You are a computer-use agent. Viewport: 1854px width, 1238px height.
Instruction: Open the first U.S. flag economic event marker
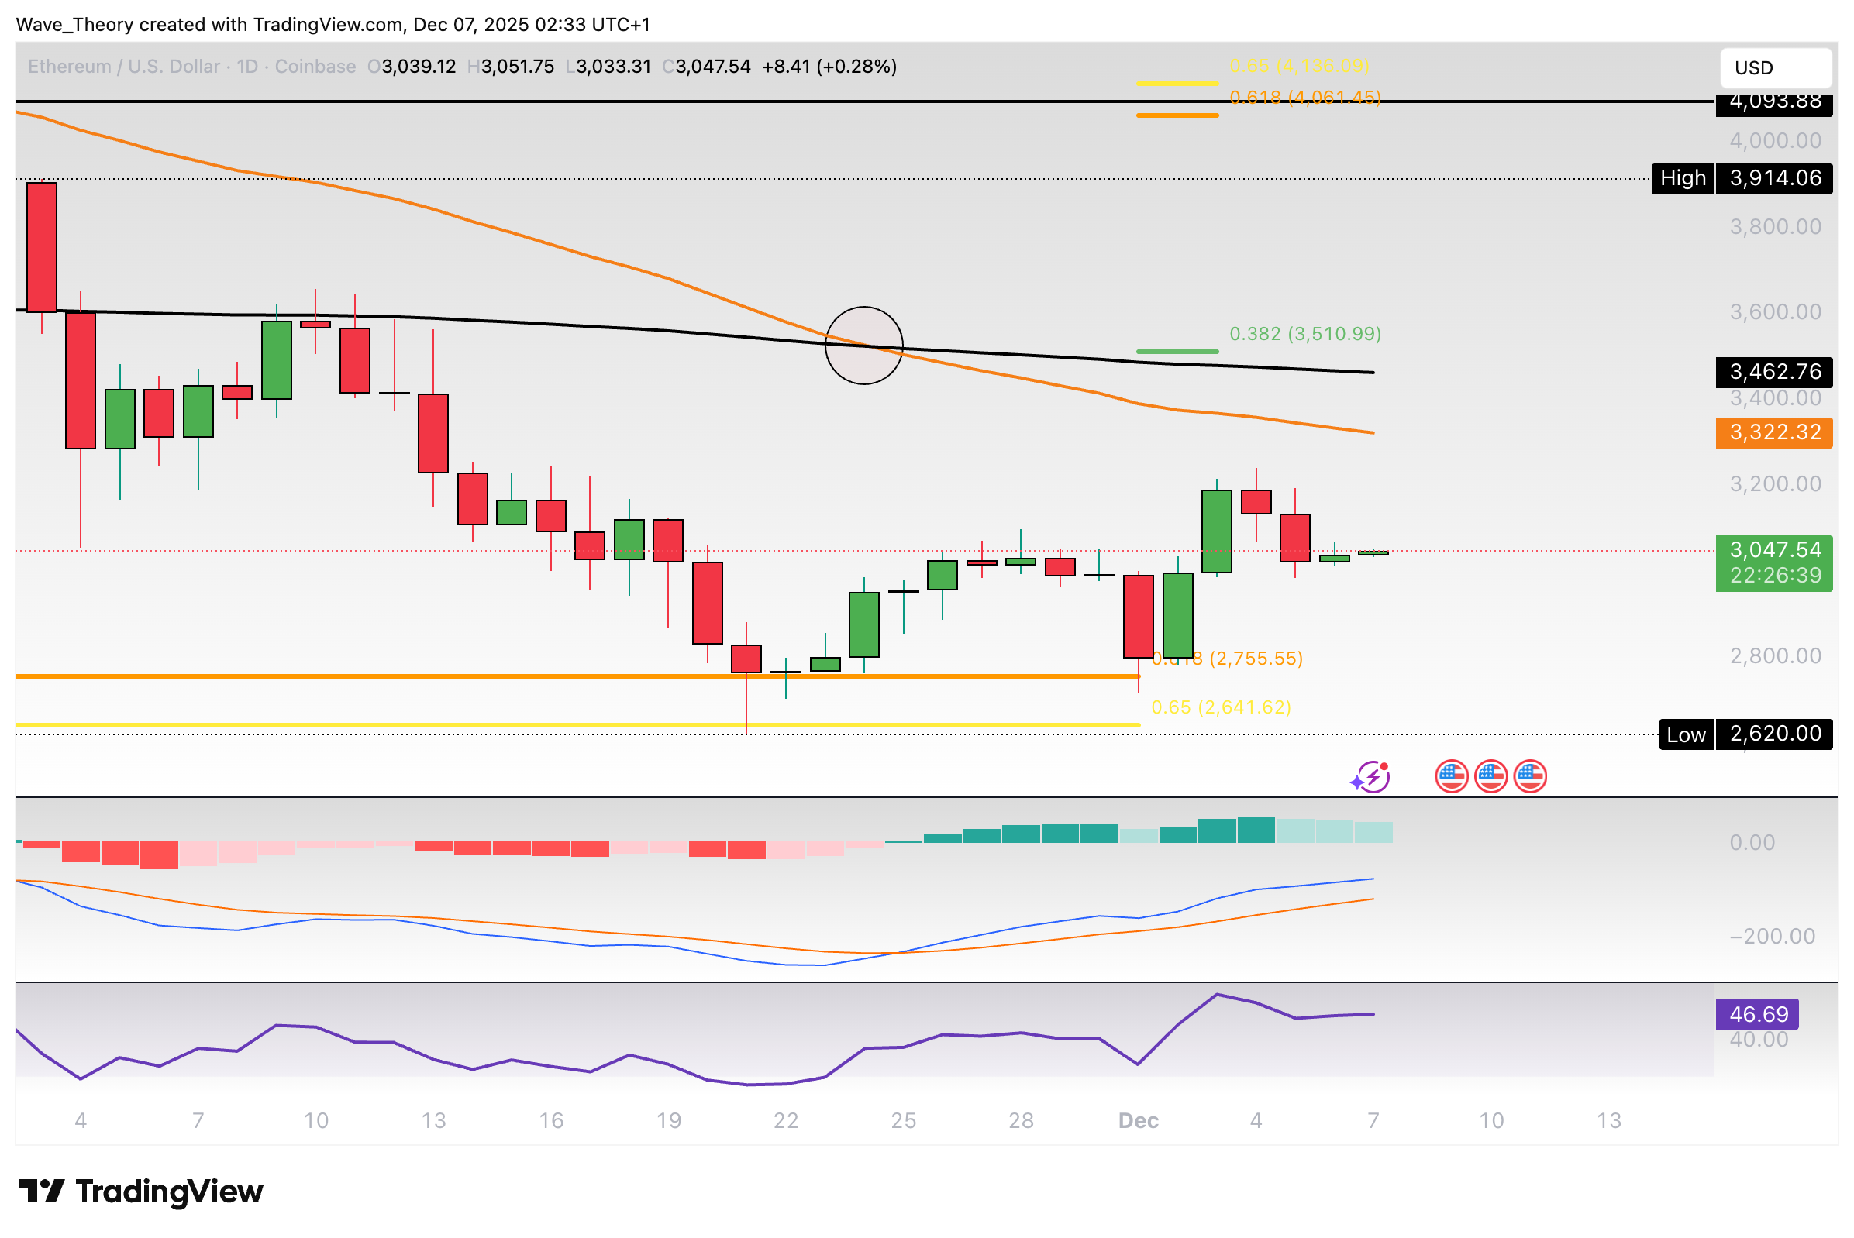(x=1450, y=777)
